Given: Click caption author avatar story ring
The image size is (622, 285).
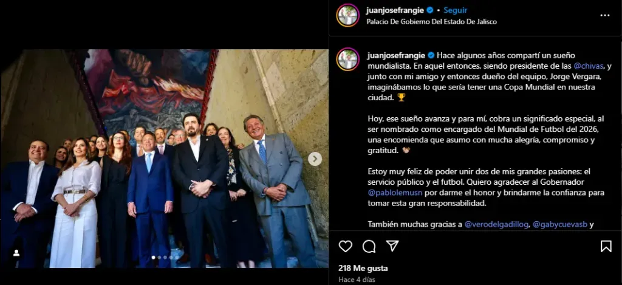Looking at the screenshot, I should (348, 59).
